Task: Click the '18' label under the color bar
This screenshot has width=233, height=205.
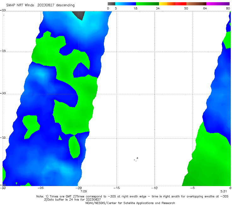Action: pyautogui.click(x=135, y=9)
